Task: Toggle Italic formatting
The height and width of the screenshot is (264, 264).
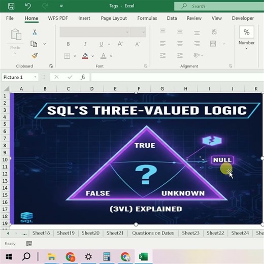Action: 85,44
